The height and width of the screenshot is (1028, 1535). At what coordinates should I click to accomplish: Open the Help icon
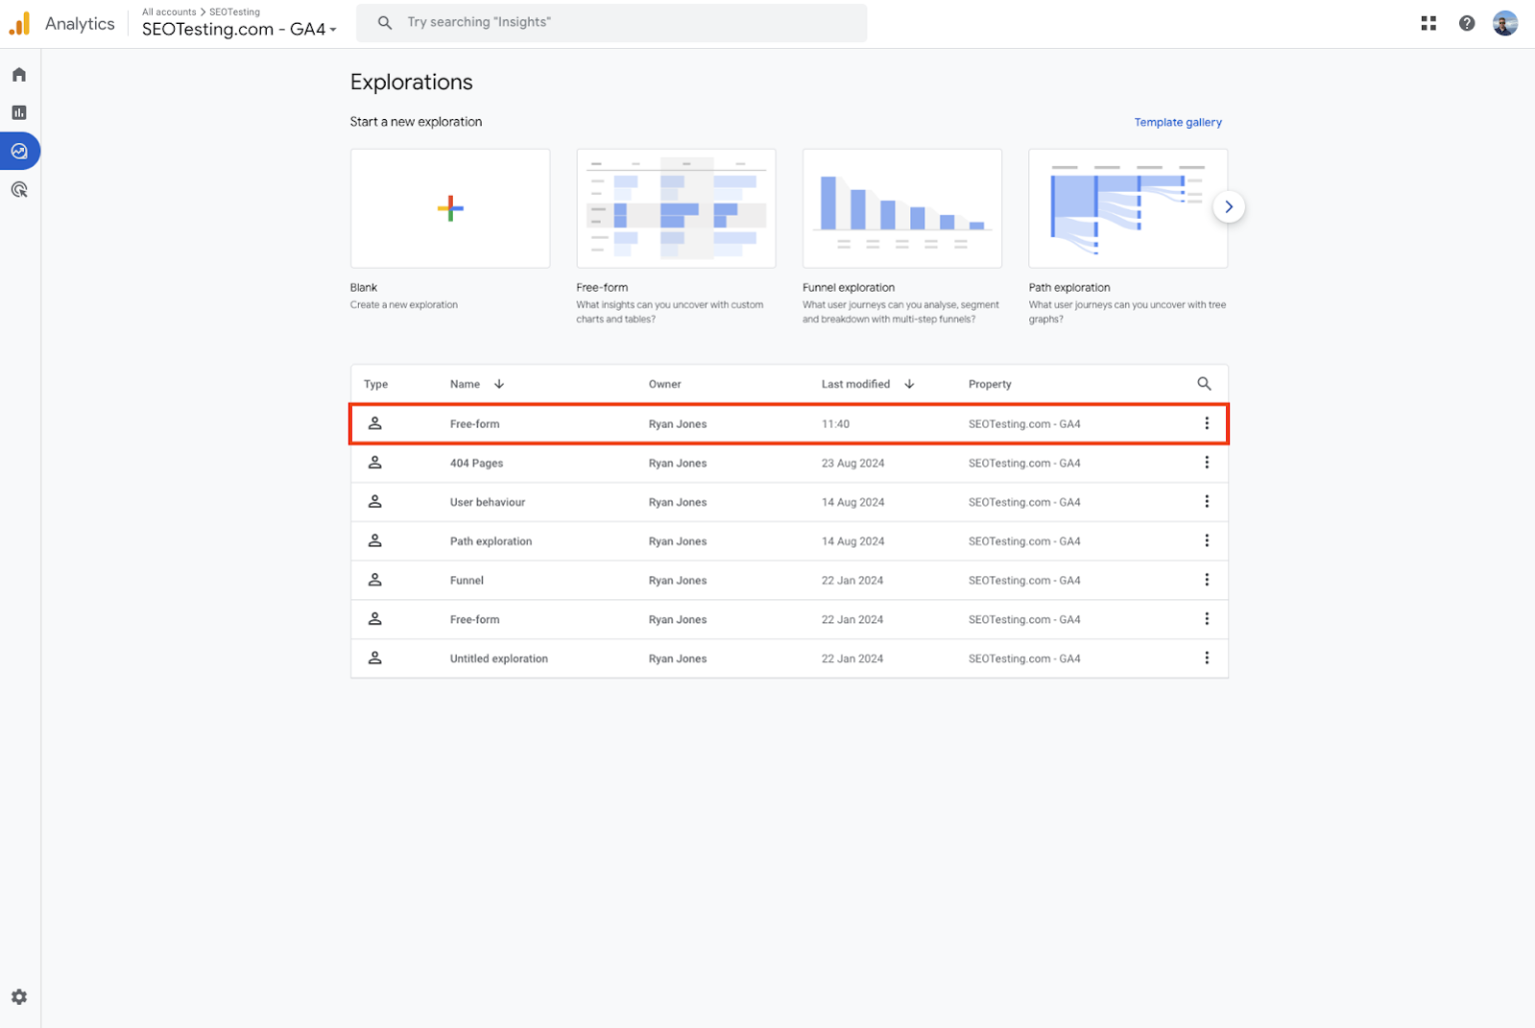click(1466, 23)
